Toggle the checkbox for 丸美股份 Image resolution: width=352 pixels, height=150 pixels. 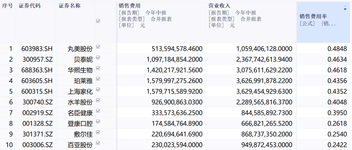click(98, 47)
